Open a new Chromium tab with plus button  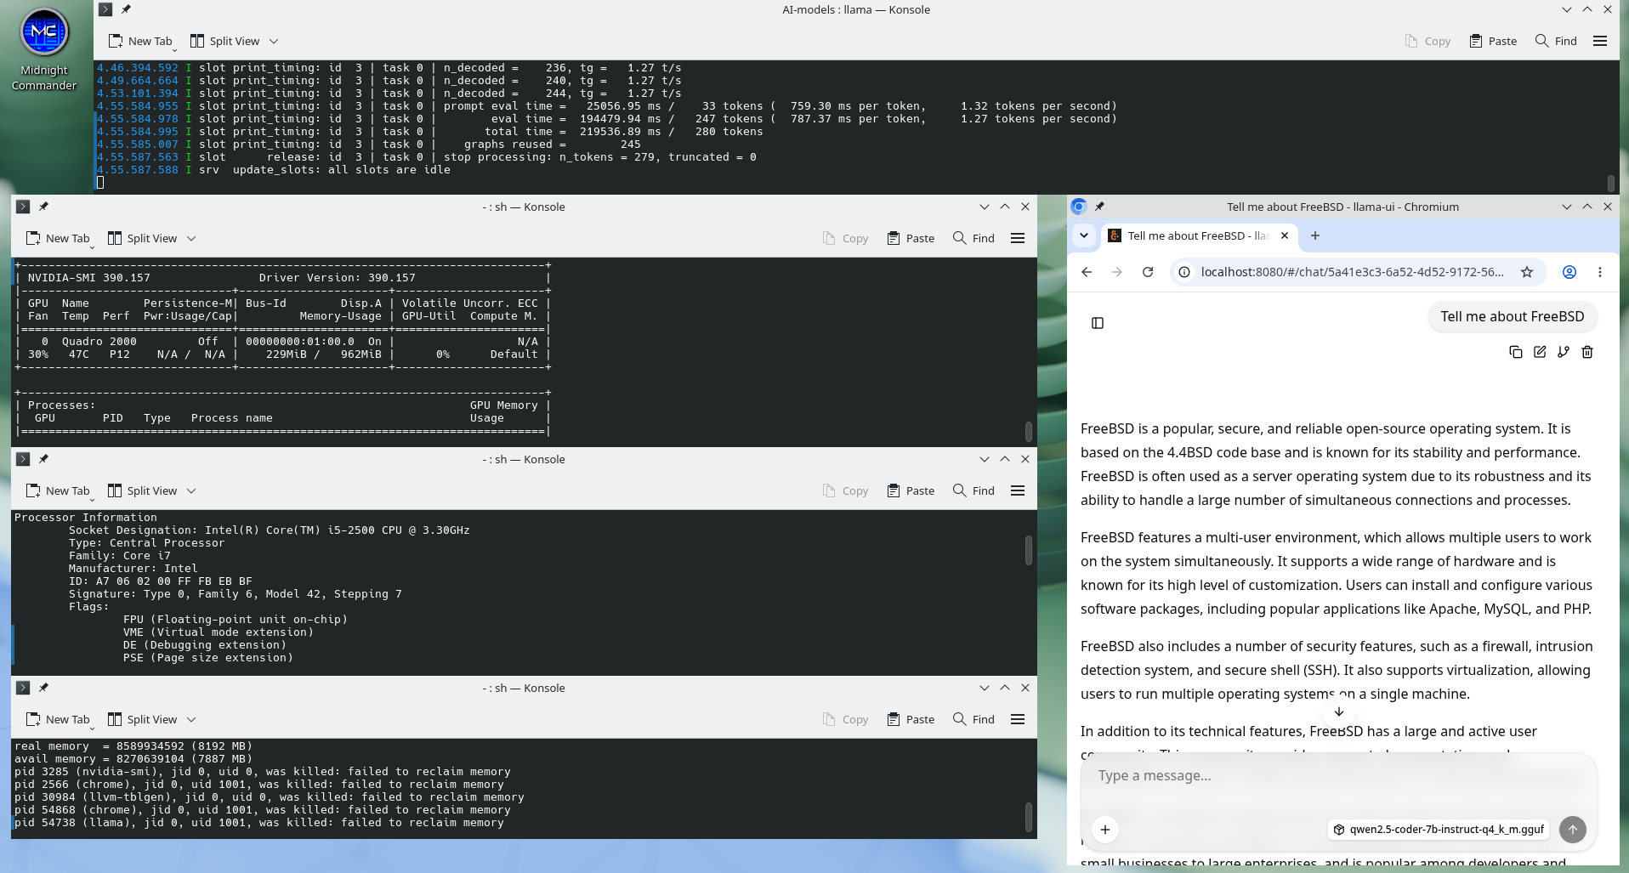1315,235
